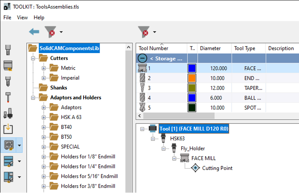299x193 pixels.
Task: Collapse the Storage group minus icon
Action: tap(142, 58)
